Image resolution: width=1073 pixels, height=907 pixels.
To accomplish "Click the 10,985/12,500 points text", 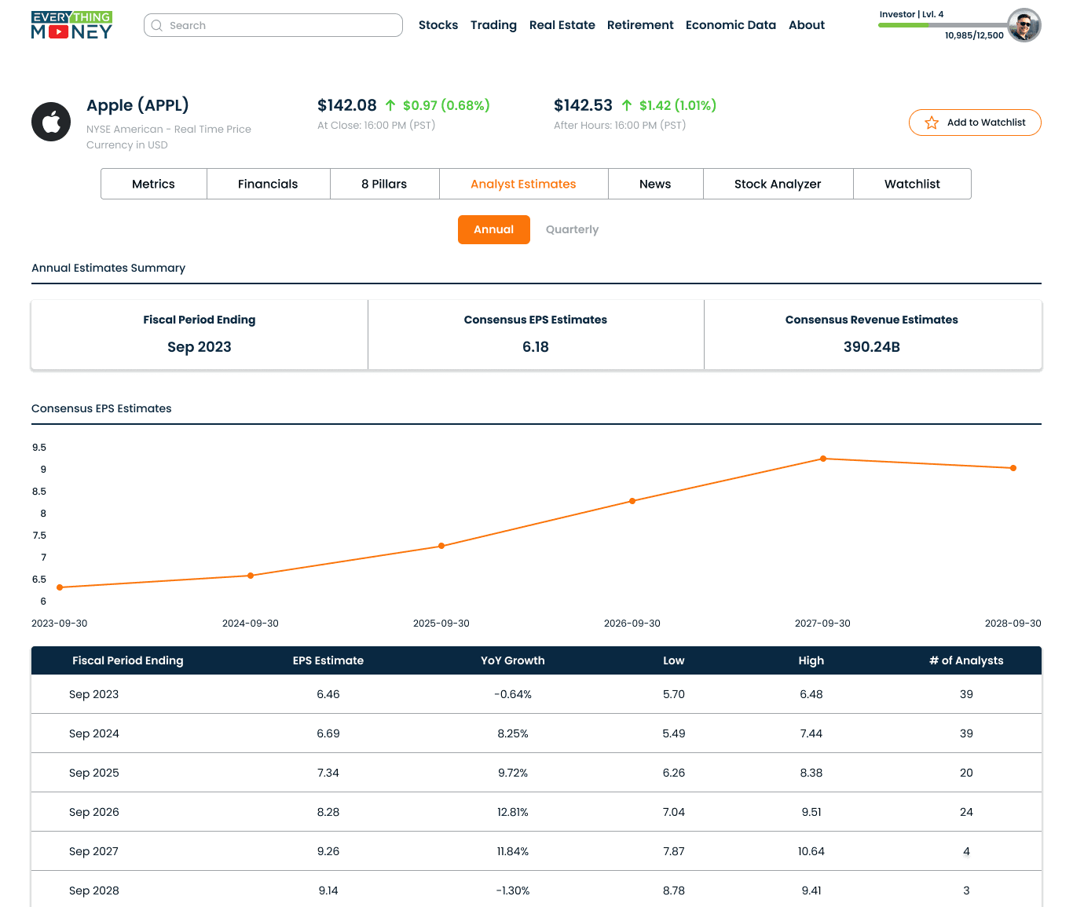I will pyautogui.click(x=974, y=35).
